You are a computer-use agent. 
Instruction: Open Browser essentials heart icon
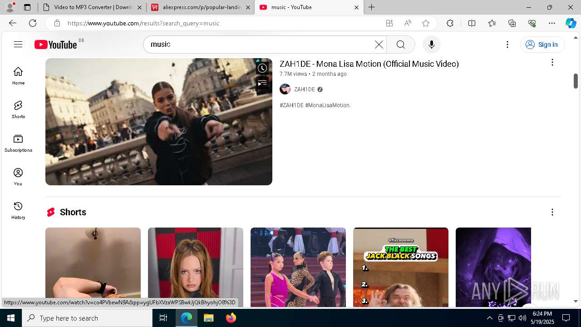pyautogui.click(x=532, y=23)
